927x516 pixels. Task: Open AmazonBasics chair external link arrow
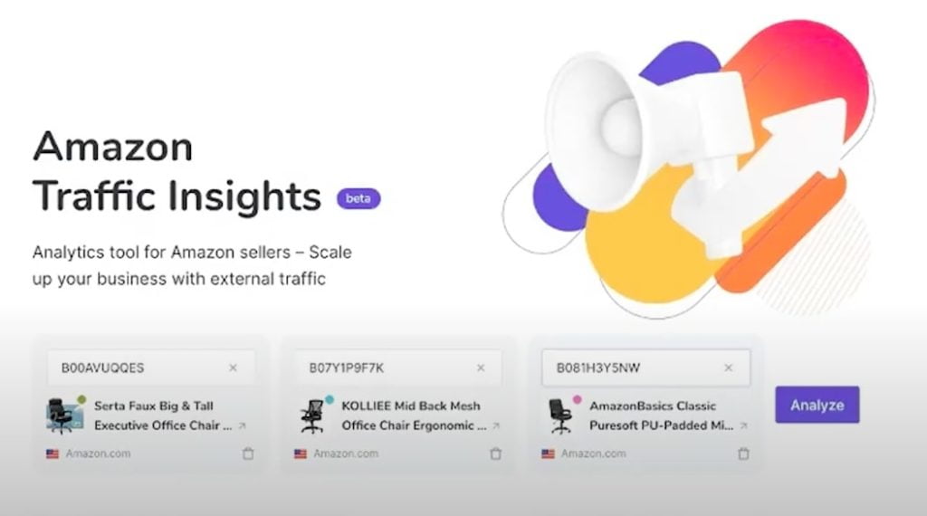[744, 425]
